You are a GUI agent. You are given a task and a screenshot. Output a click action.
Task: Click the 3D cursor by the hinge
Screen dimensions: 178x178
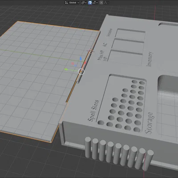point(90,51)
